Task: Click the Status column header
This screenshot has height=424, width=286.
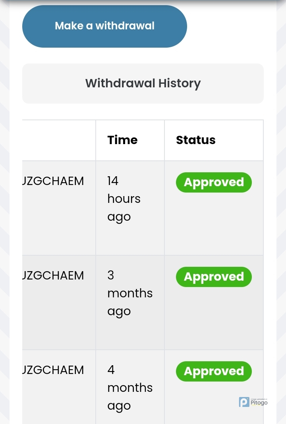Action: pos(196,140)
